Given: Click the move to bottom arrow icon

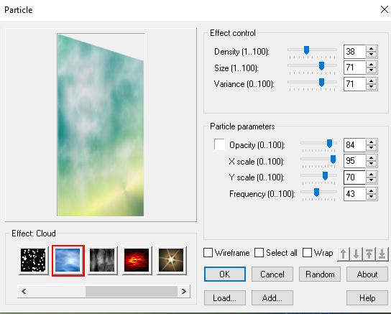Looking at the screenshot, I should (382, 254).
